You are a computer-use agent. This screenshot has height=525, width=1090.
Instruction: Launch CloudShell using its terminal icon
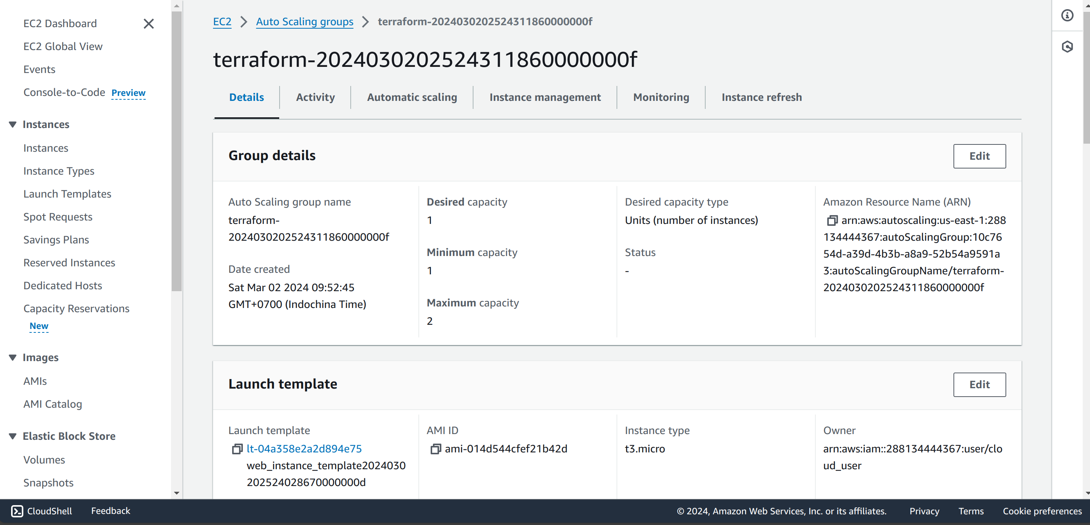pyautogui.click(x=17, y=510)
